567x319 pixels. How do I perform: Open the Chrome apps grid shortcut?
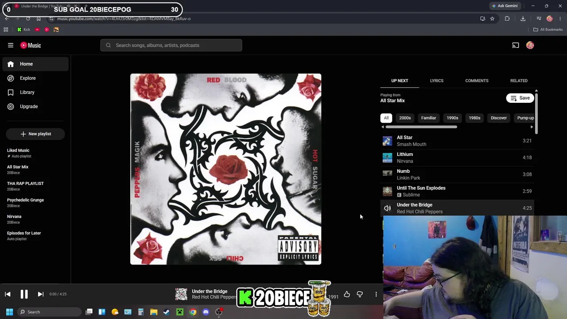tap(6, 30)
